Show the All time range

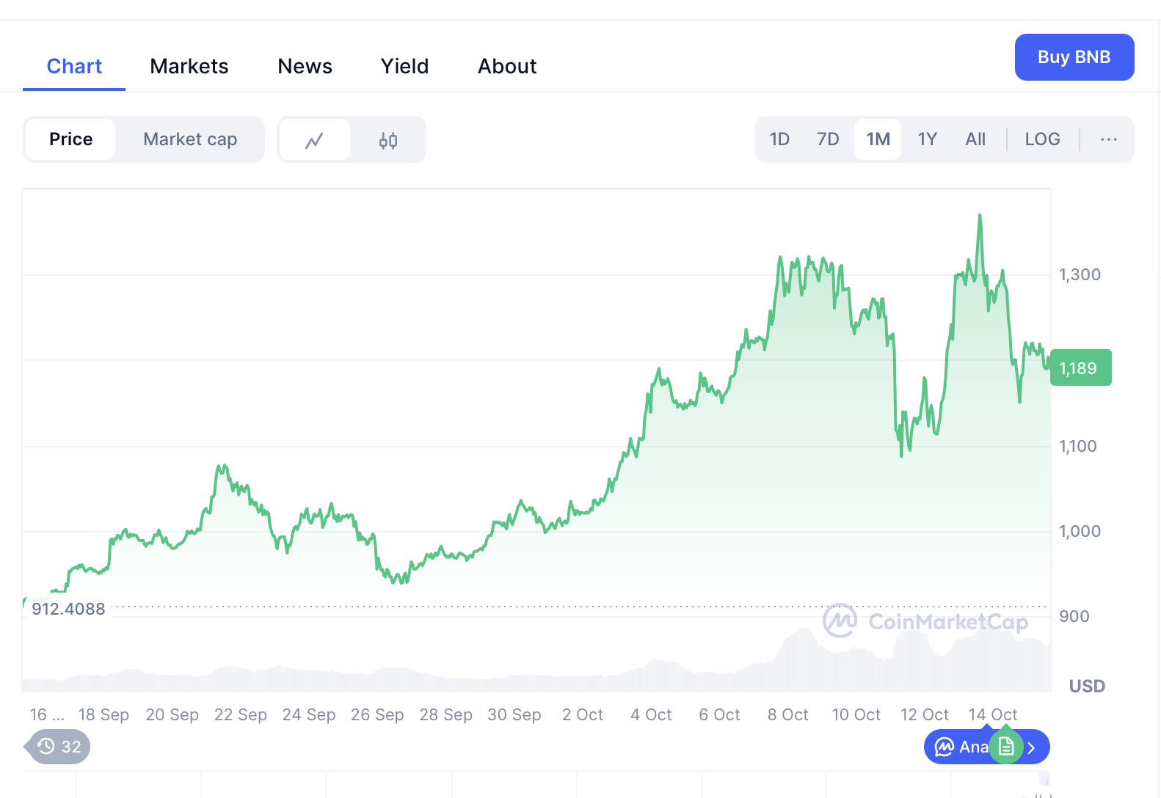point(975,139)
